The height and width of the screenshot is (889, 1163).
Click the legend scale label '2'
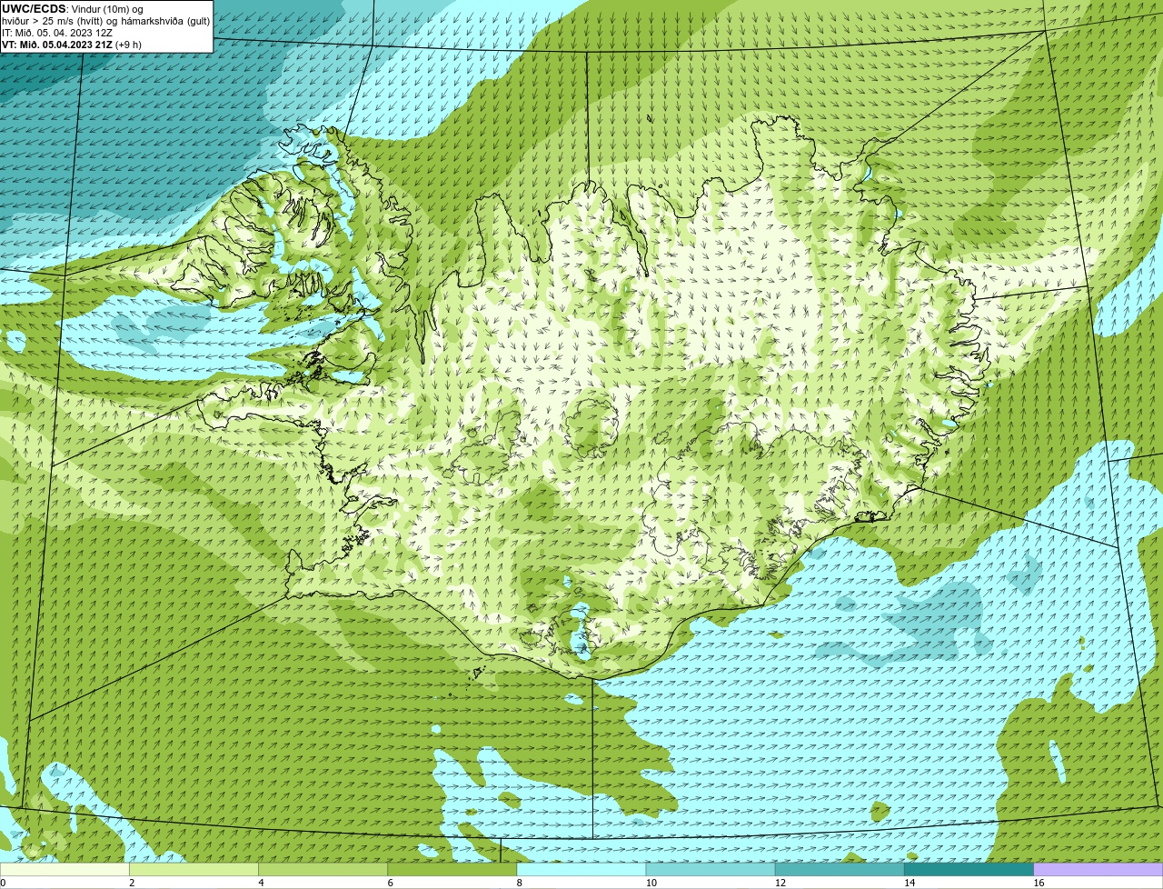pyautogui.click(x=132, y=883)
